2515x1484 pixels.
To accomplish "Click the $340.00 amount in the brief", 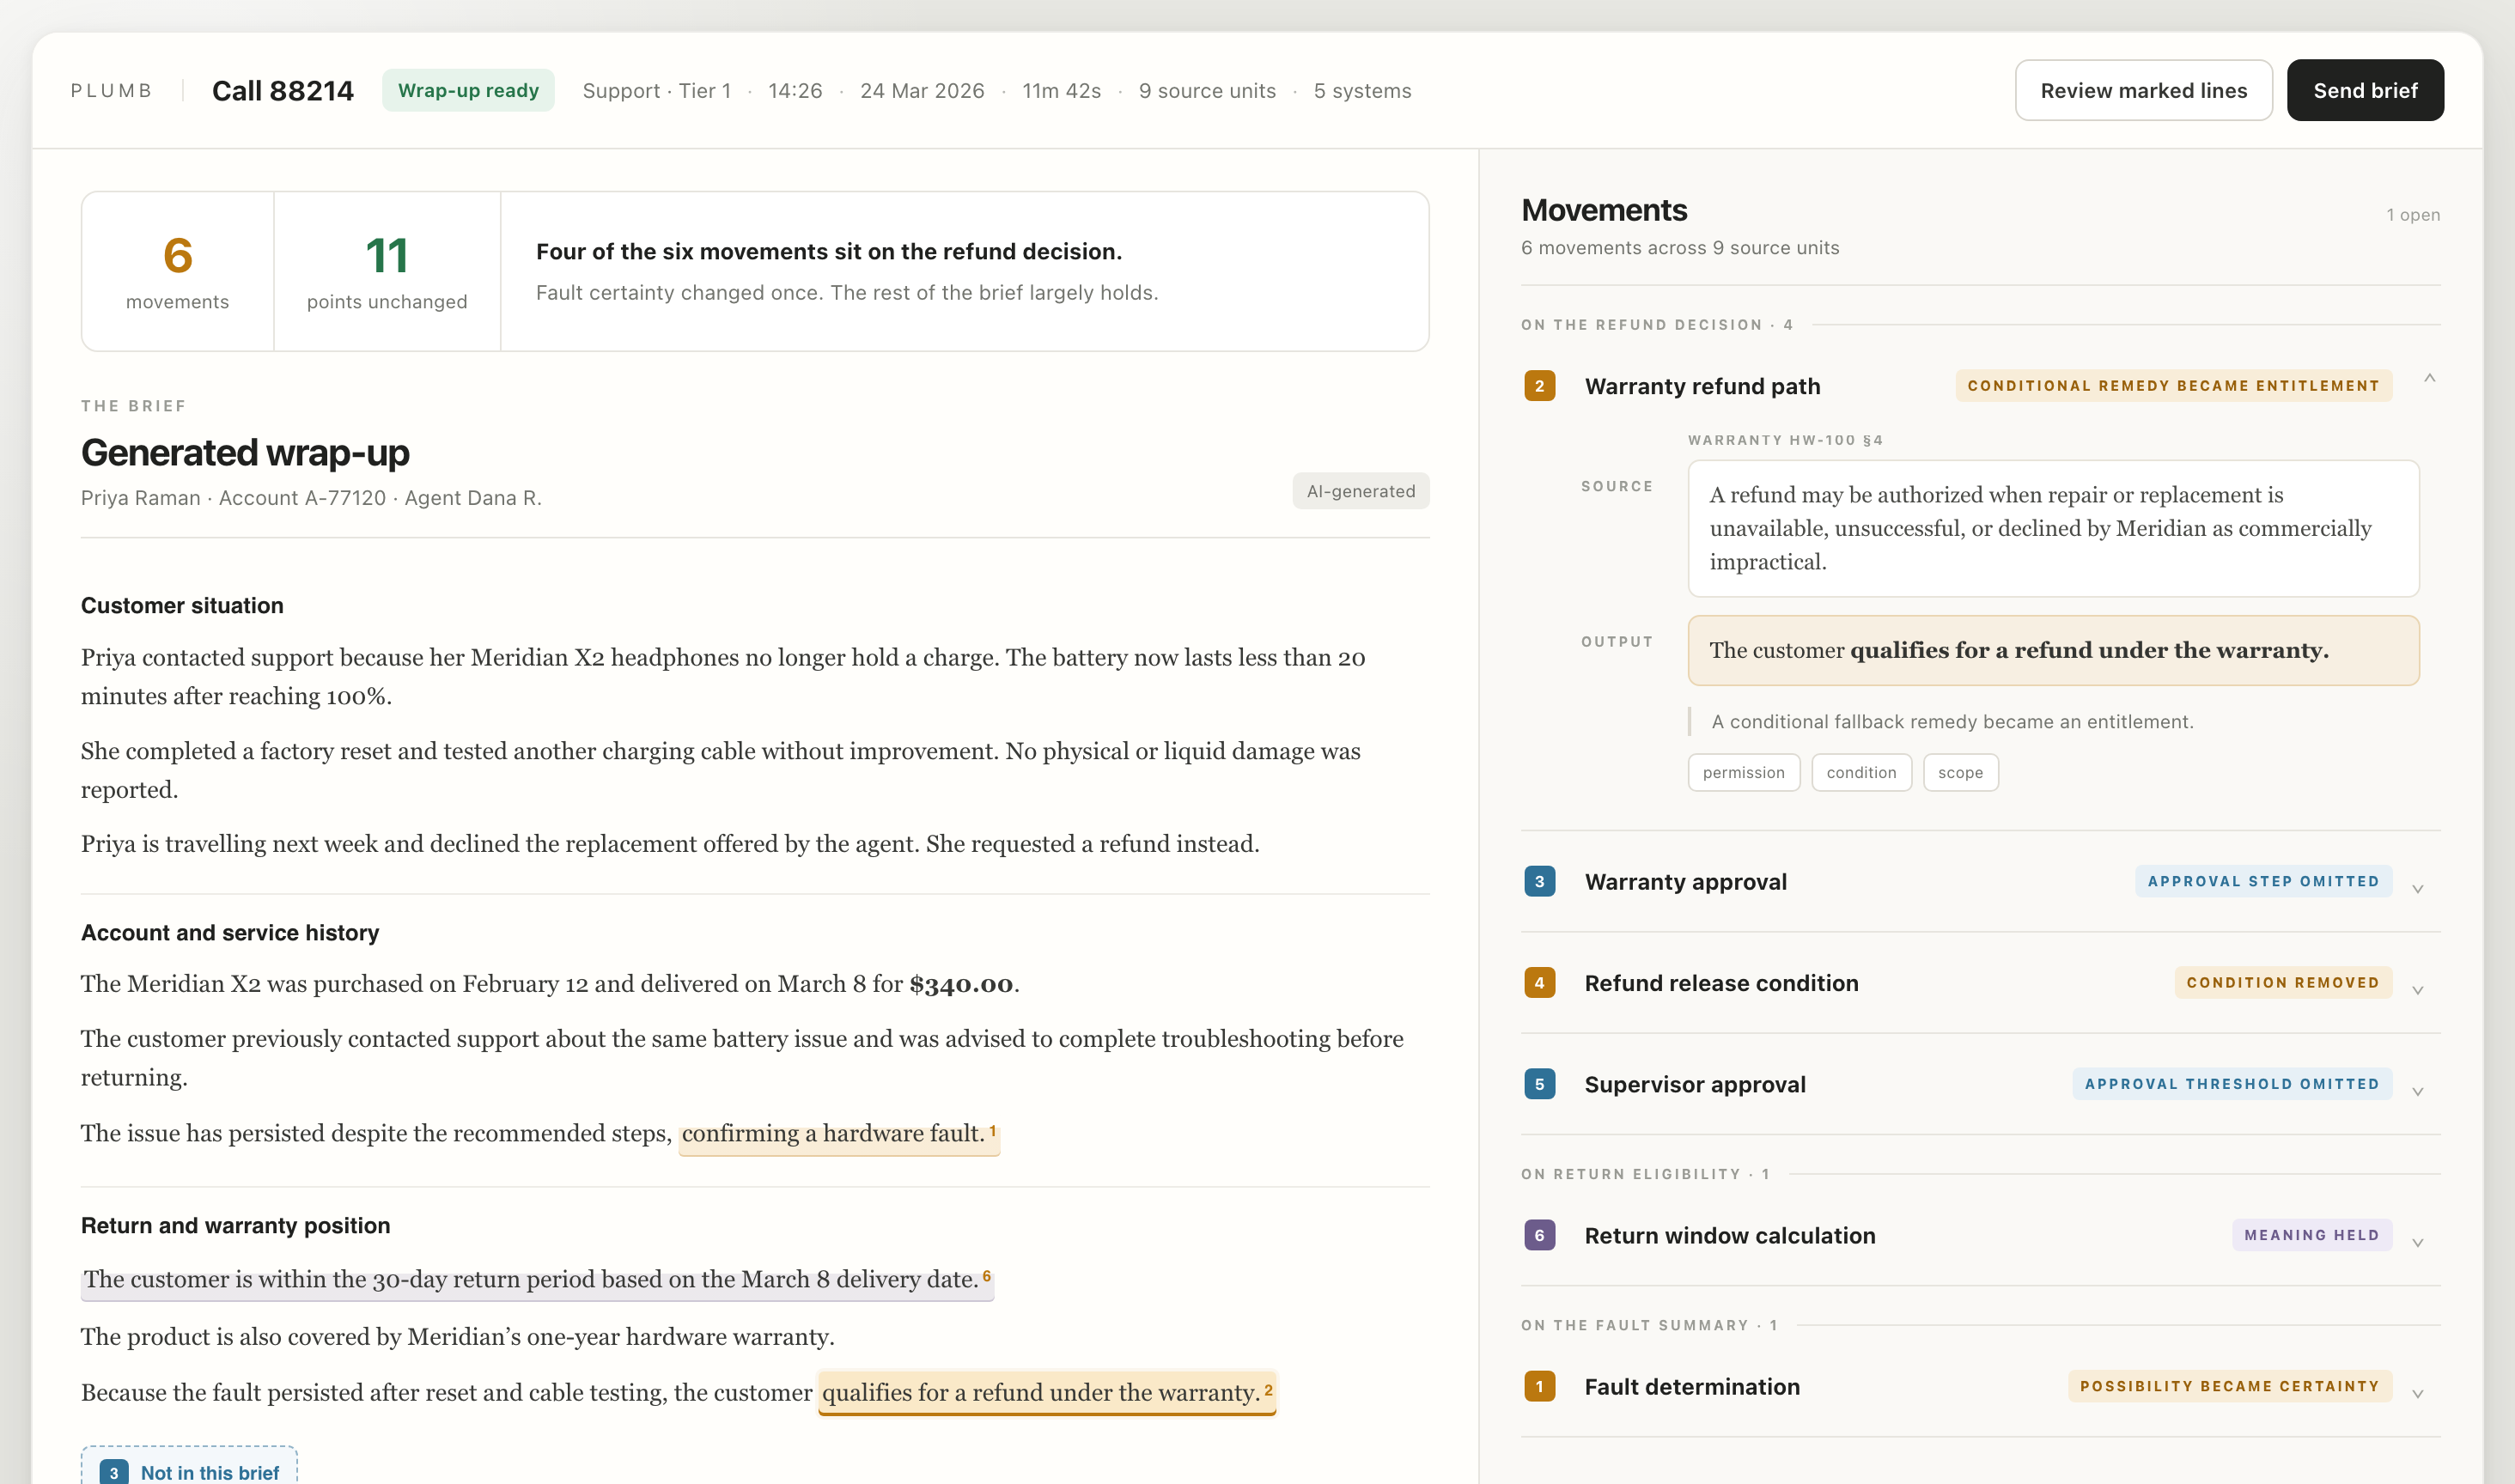I will [x=961, y=984].
